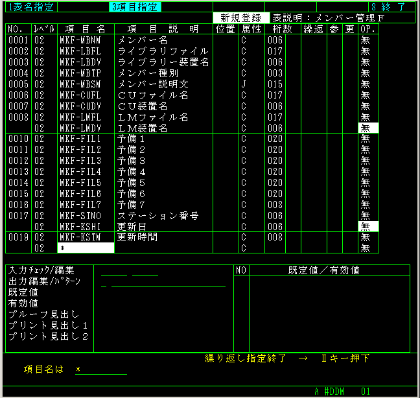Click the A #DDM 01 status text
Viewport: 420px width, 398px height.
click(x=342, y=392)
